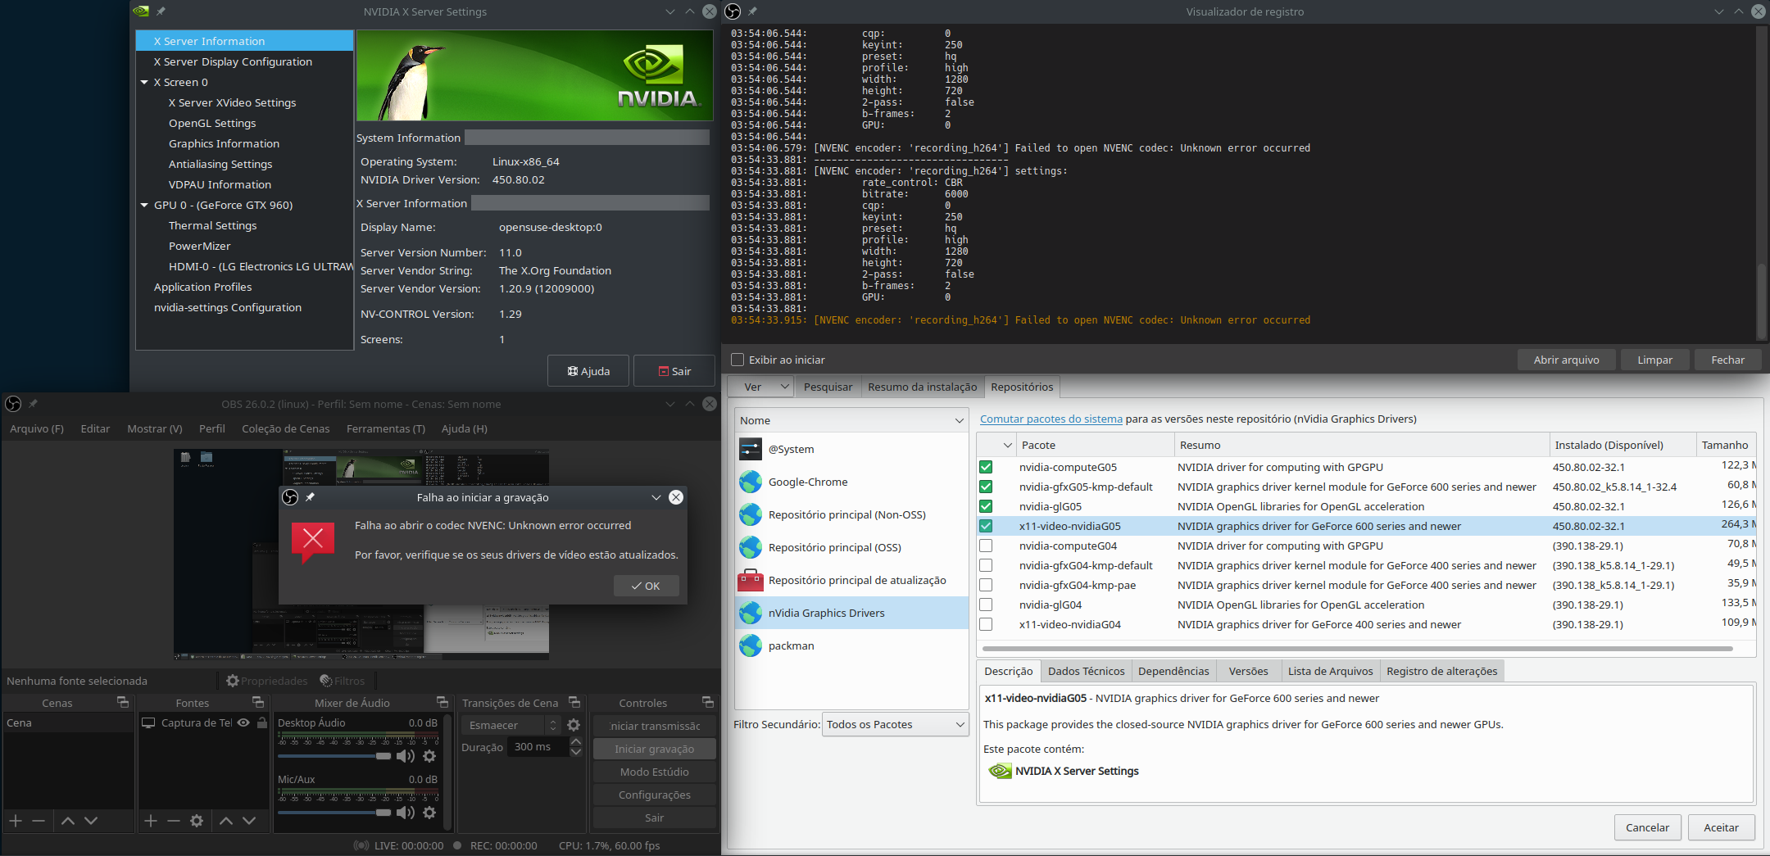Open the Ver dropdown in package manager
This screenshot has height=856, width=1770.
point(761,387)
